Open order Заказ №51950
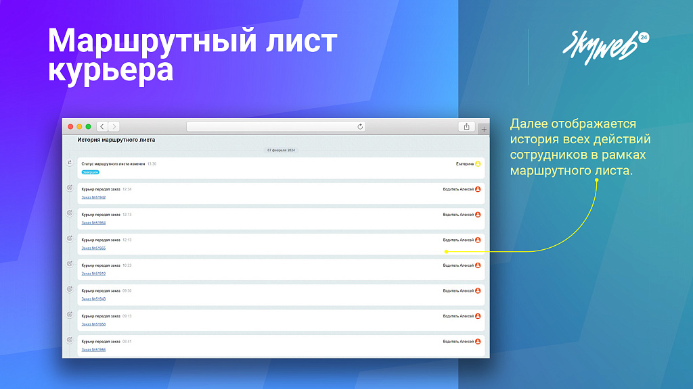The image size is (693, 389). [93, 324]
